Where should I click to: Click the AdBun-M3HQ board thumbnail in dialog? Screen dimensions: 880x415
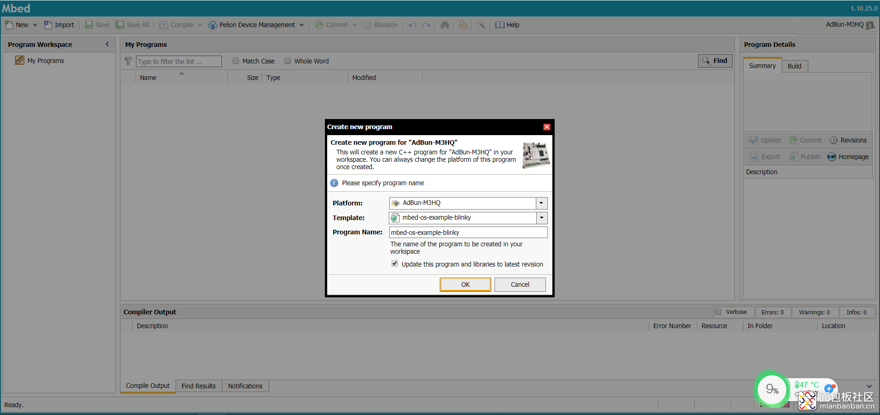pyautogui.click(x=536, y=155)
